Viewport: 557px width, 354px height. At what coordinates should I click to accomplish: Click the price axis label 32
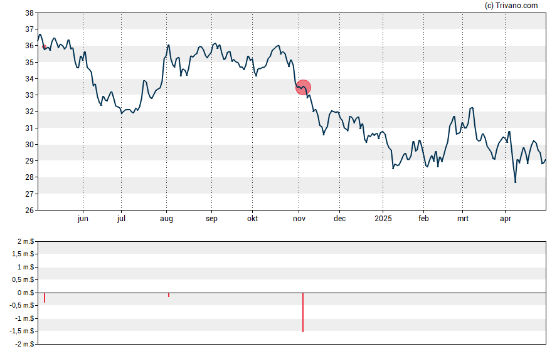pyautogui.click(x=29, y=112)
